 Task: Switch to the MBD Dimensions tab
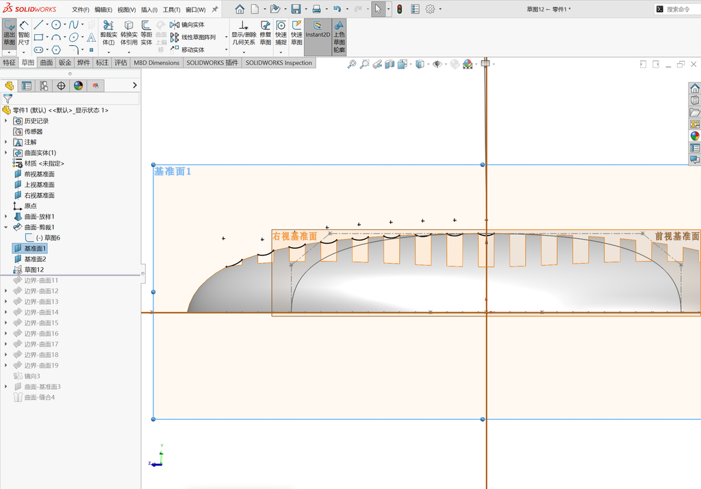click(x=157, y=62)
